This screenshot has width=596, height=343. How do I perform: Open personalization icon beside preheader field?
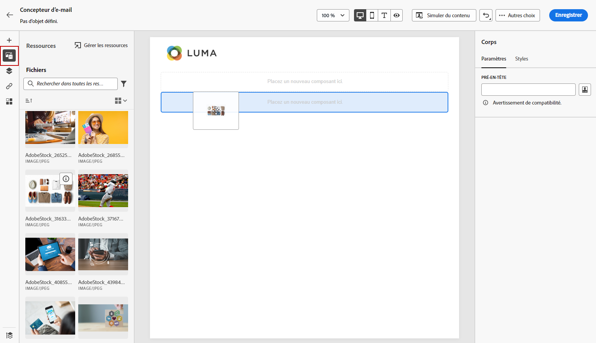(x=584, y=90)
